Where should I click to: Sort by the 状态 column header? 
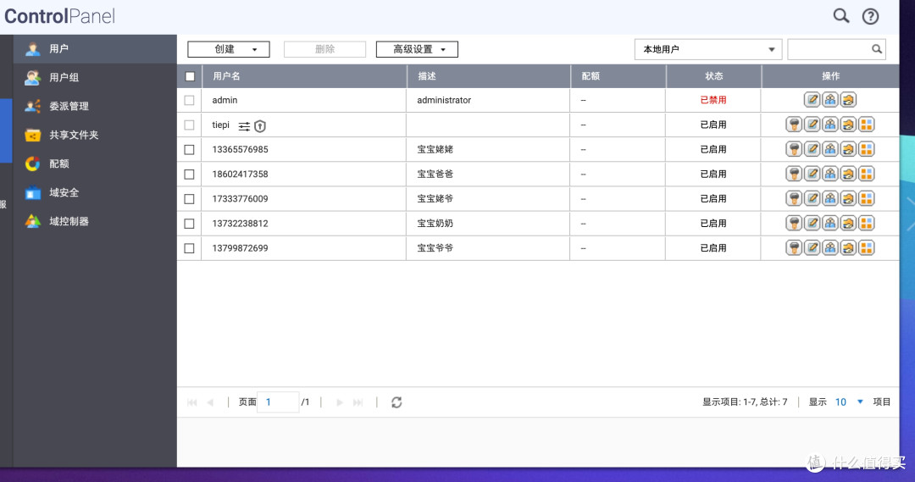click(713, 76)
